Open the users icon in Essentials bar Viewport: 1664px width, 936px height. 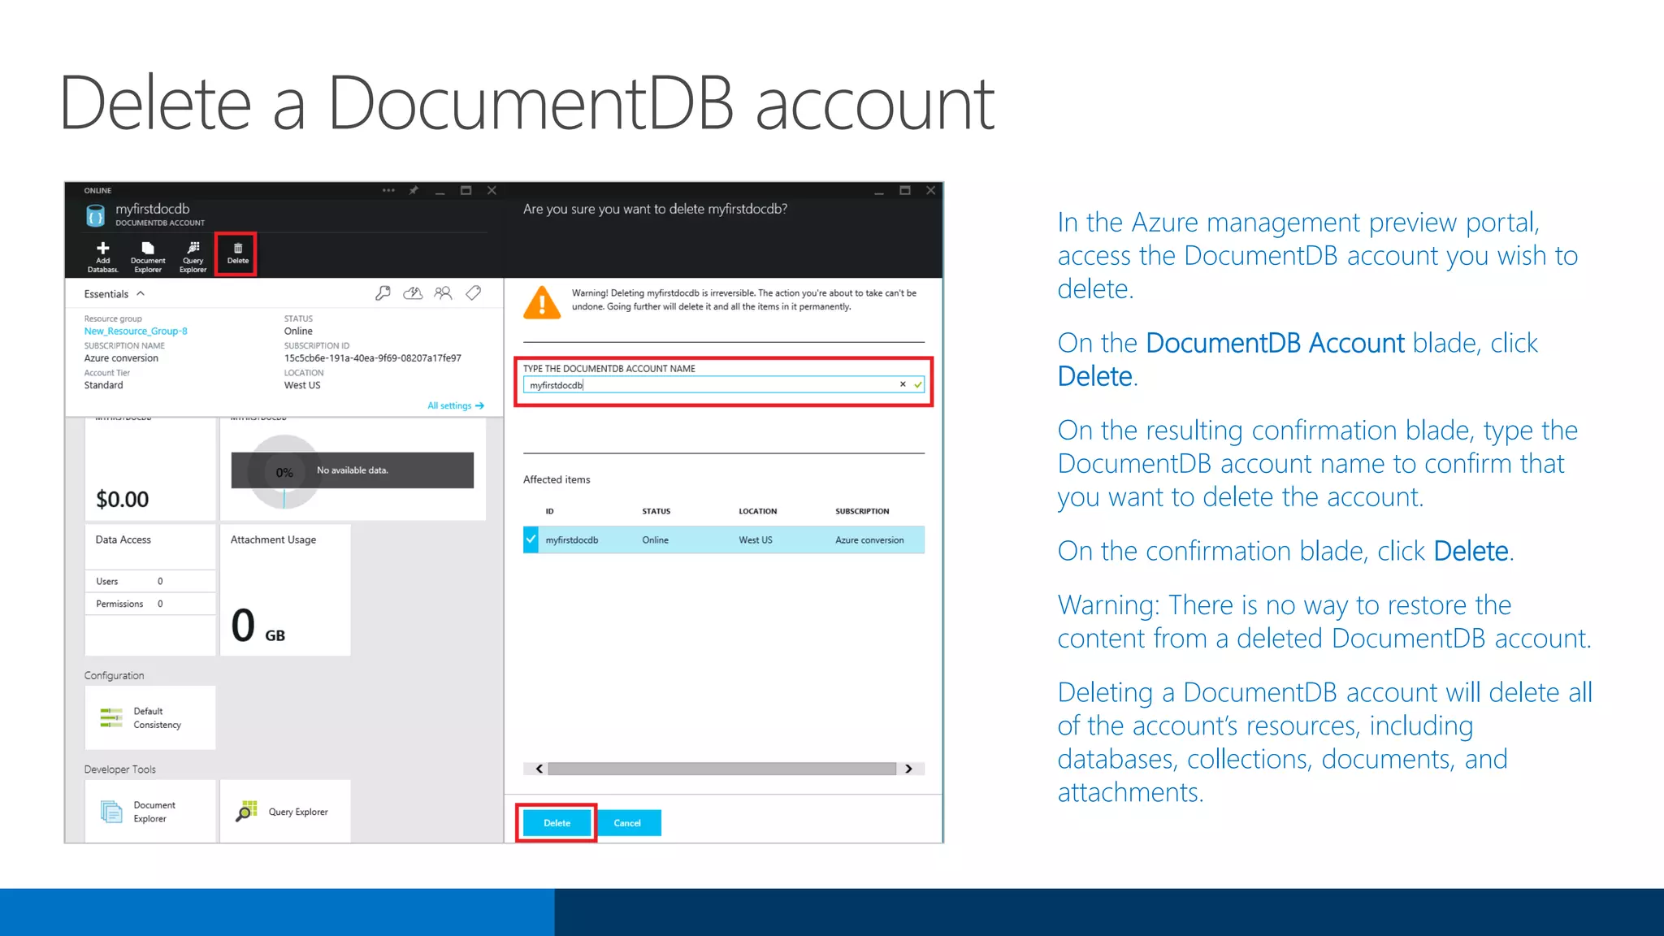pyautogui.click(x=443, y=293)
